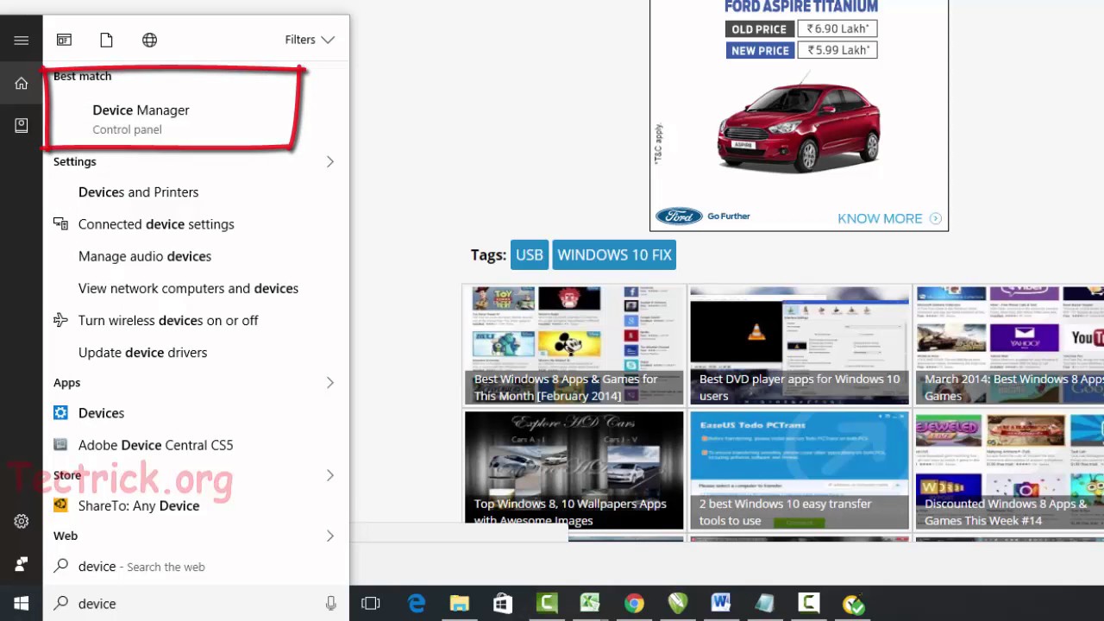Expand the Store results section arrow
The width and height of the screenshot is (1104, 621).
tap(329, 474)
